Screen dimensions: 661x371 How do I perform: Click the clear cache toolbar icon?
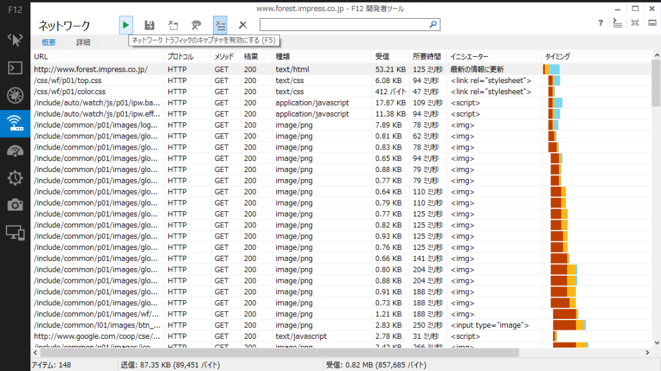(196, 25)
